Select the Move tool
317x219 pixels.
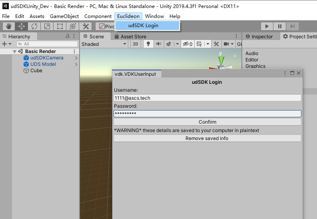(22, 26)
